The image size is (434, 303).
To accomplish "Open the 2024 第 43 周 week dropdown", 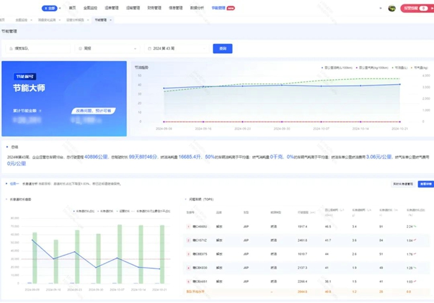I will (x=177, y=48).
